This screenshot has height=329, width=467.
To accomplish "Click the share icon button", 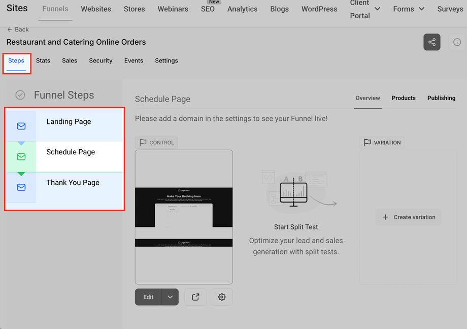I will pyautogui.click(x=432, y=42).
